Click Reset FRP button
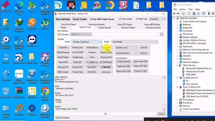The width and height of the screenshot is (215, 121). point(63,62)
